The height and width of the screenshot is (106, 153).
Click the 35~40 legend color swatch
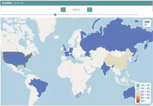coord(138,85)
